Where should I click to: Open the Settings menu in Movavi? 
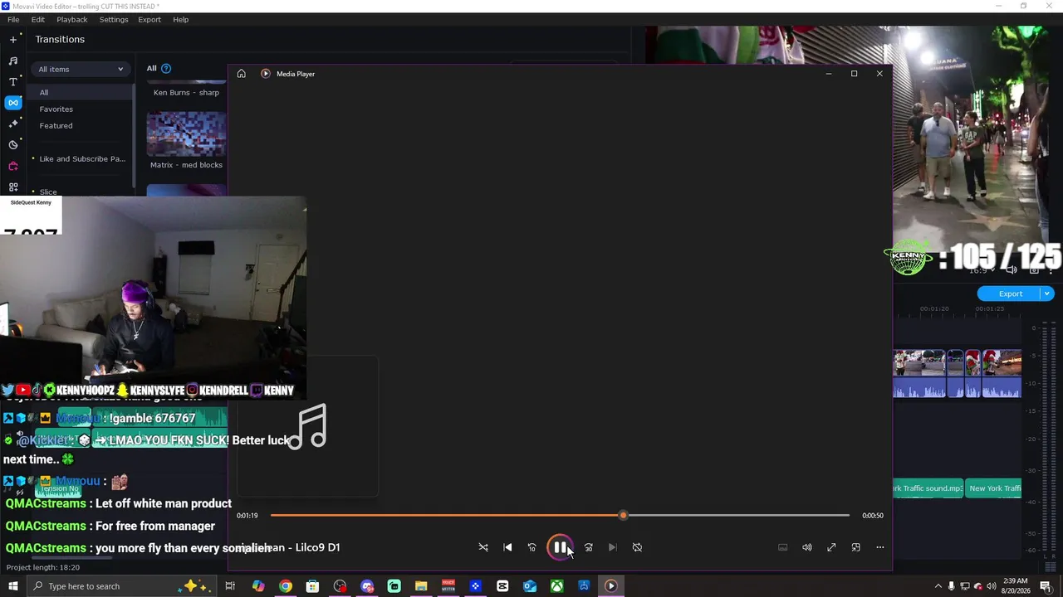click(x=114, y=19)
